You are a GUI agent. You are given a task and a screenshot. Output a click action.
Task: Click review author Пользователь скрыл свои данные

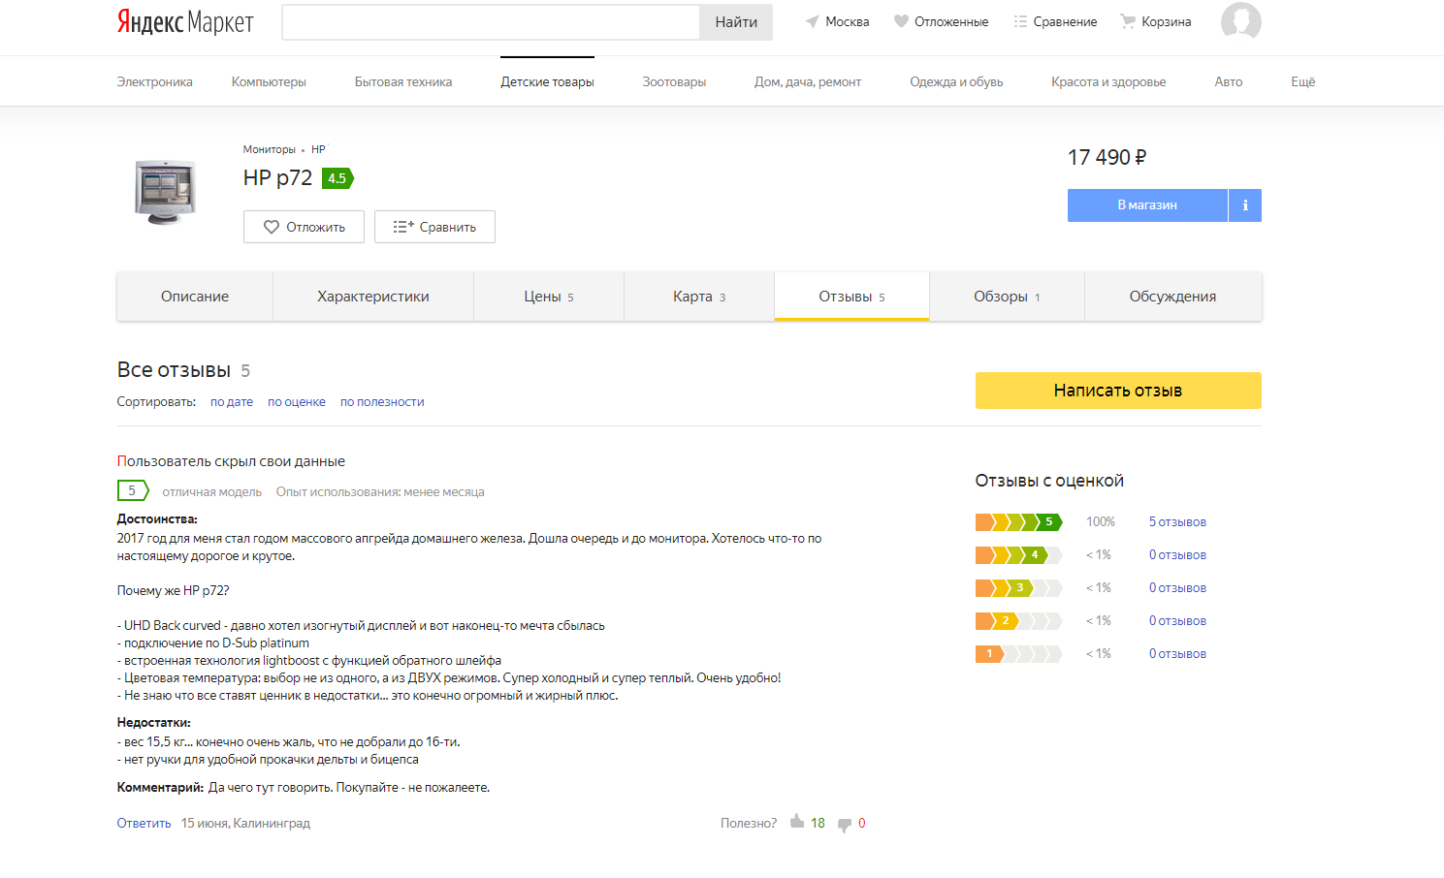(x=231, y=461)
